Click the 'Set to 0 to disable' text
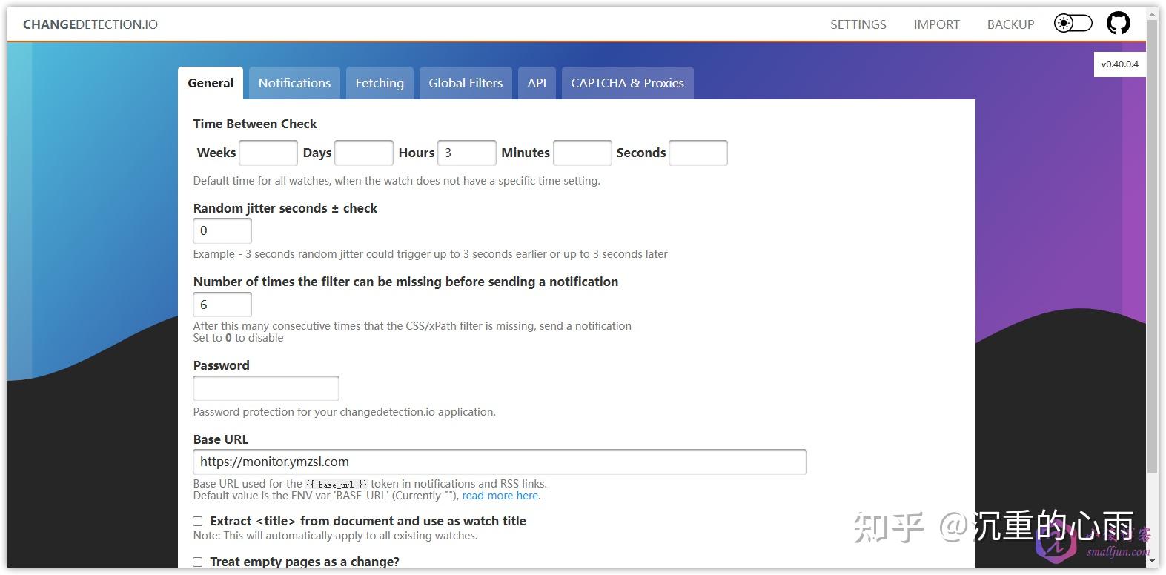Viewport: 1166px width, 575px height. pos(238,338)
